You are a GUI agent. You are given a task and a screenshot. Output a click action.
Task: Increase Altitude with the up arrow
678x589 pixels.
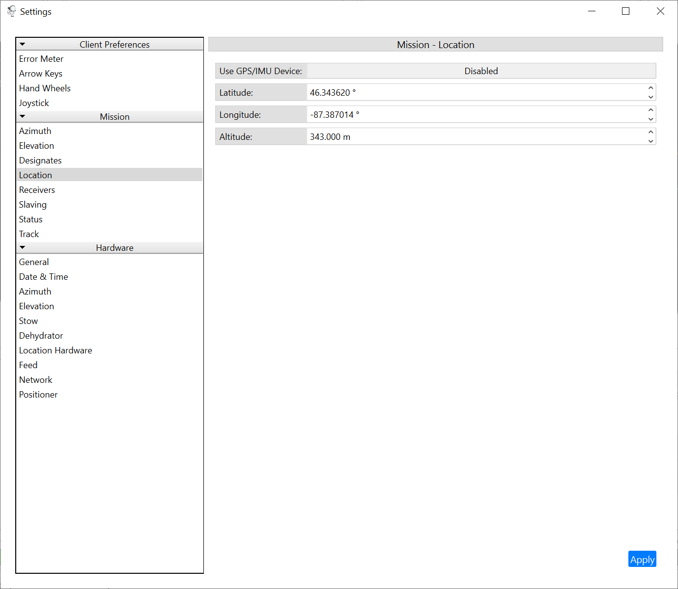(x=650, y=132)
